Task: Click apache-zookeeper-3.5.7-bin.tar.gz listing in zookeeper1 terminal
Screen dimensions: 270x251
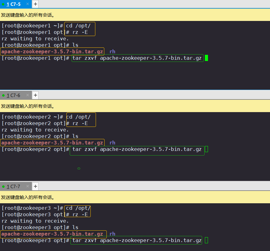Action: pos(52,51)
